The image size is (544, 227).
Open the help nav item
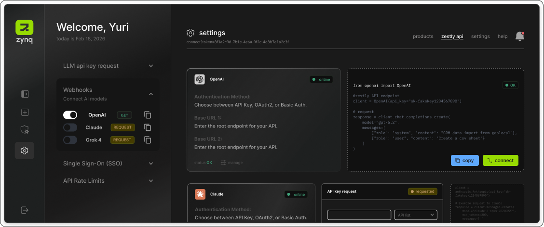click(x=503, y=37)
